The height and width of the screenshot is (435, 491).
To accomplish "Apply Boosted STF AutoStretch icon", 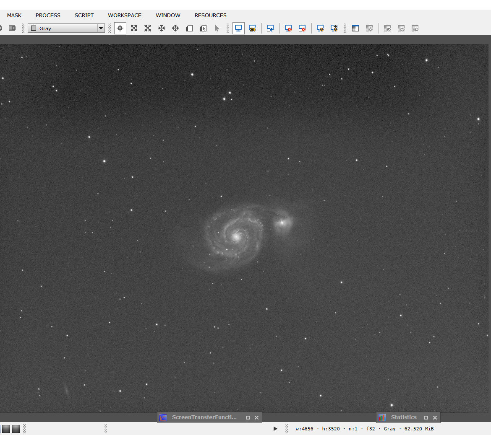I will [334, 28].
